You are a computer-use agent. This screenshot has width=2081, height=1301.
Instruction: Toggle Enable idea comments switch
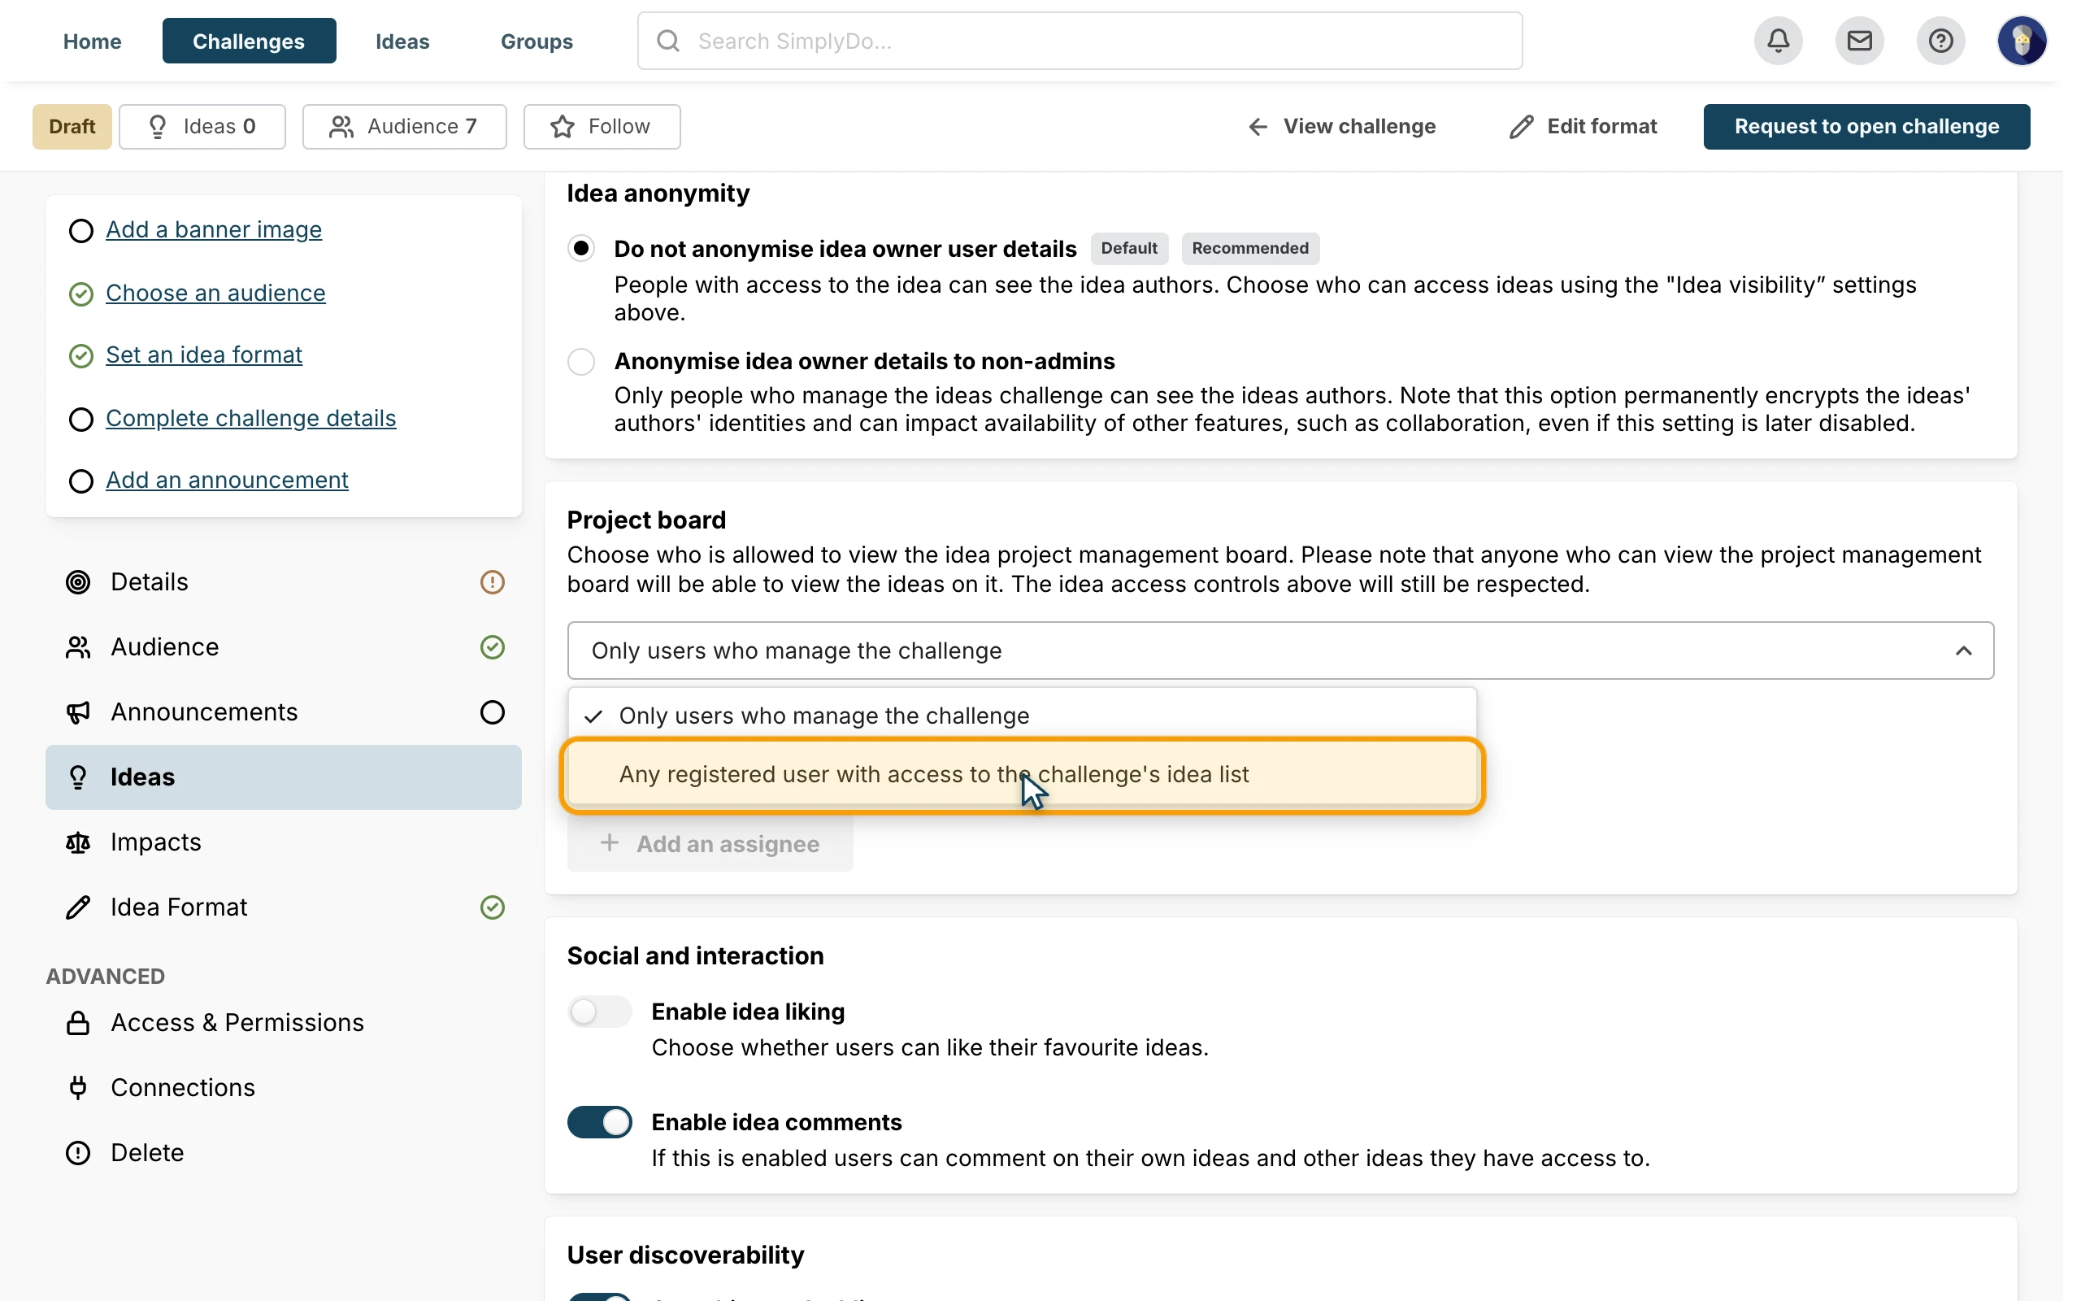pos(599,1122)
